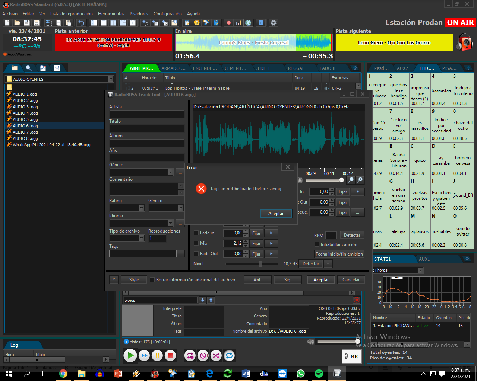
Task: Click zoom-in magnifier under the waveform
Action: pyautogui.click(x=360, y=180)
